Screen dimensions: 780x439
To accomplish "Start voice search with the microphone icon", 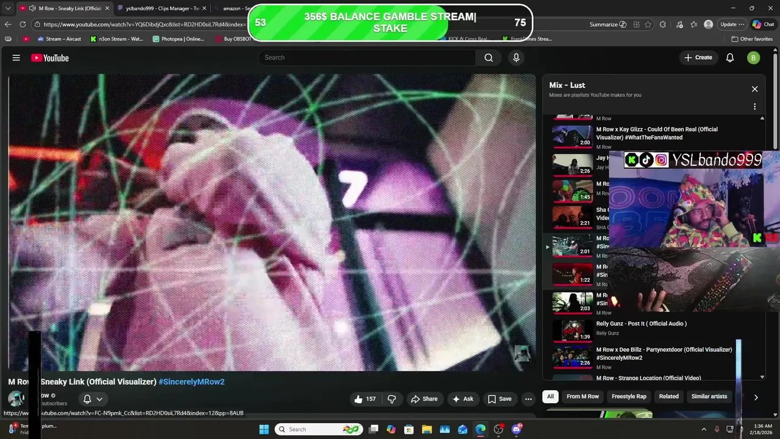I will (x=516, y=58).
